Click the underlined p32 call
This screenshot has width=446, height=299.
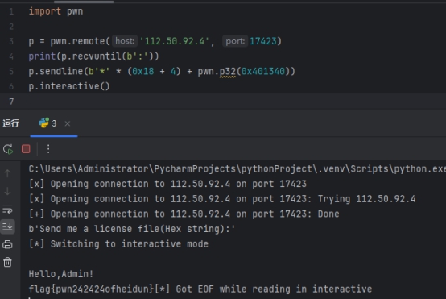click(x=228, y=71)
